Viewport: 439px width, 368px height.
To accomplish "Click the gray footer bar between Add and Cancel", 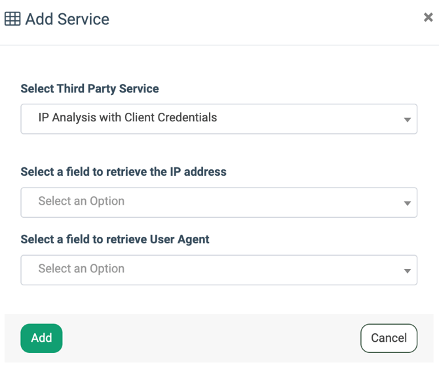I will 210,338.
